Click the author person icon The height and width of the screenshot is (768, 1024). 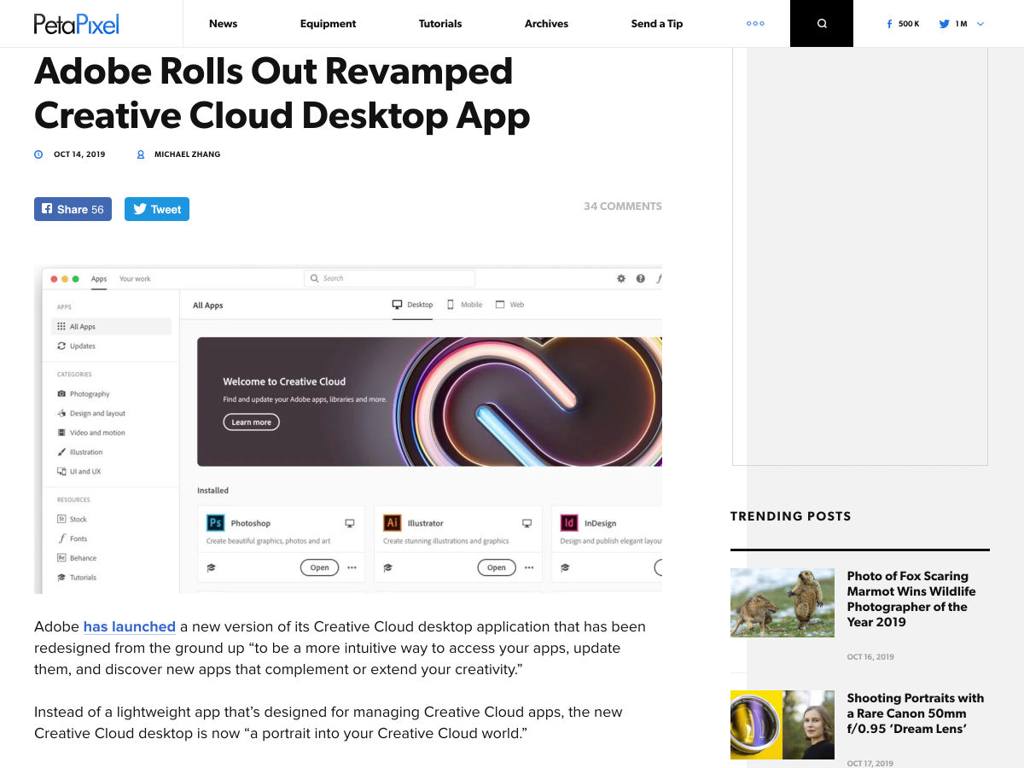click(x=141, y=154)
